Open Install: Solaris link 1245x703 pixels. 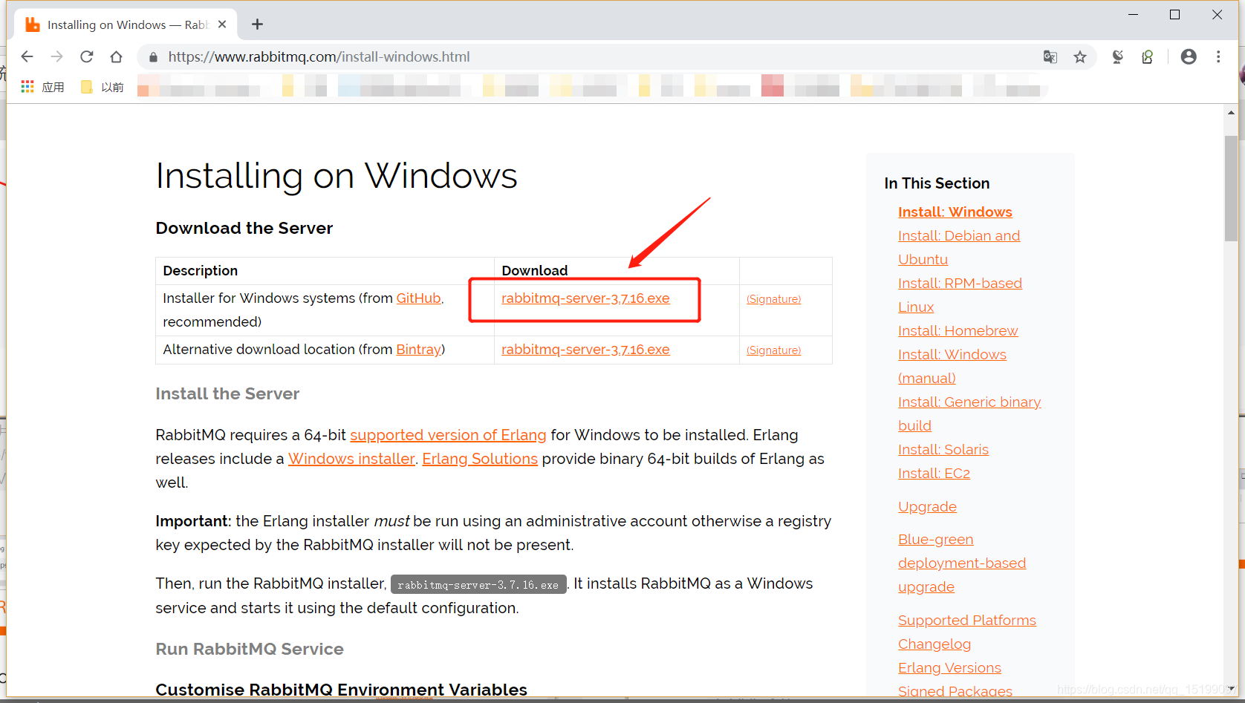(x=943, y=450)
